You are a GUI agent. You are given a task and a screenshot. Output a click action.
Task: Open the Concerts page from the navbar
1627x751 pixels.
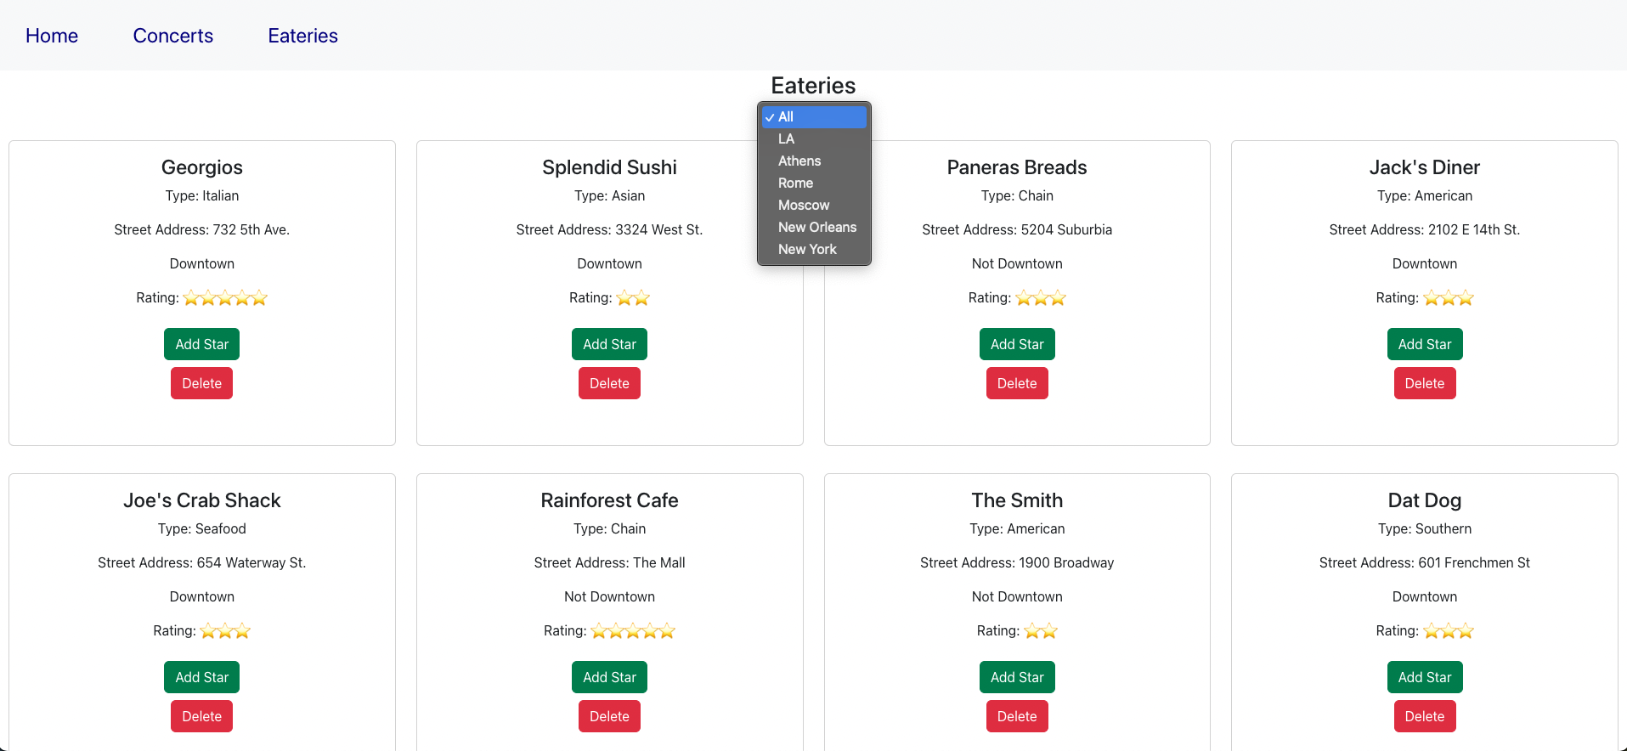pyautogui.click(x=172, y=35)
